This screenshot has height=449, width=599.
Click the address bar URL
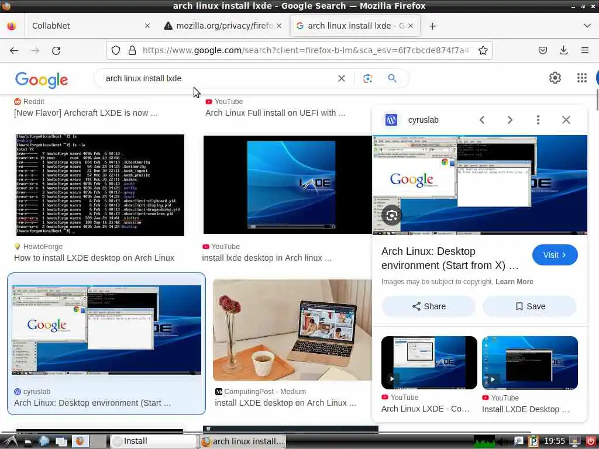coord(305,50)
